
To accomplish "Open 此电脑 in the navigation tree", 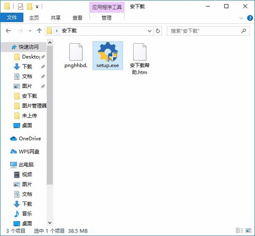I will coord(26,164).
